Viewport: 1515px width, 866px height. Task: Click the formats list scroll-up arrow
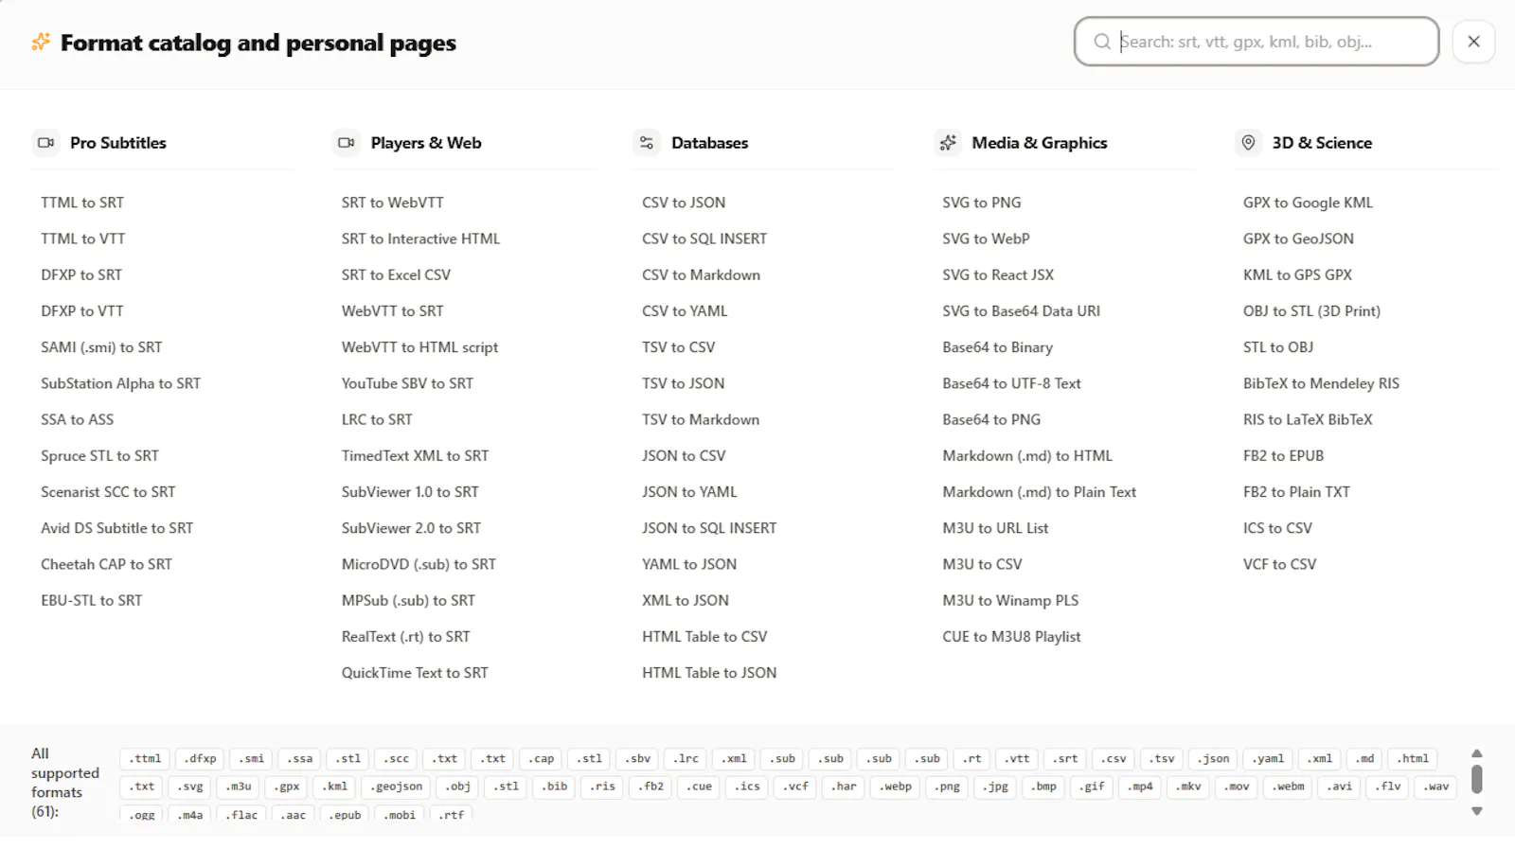pos(1476,753)
